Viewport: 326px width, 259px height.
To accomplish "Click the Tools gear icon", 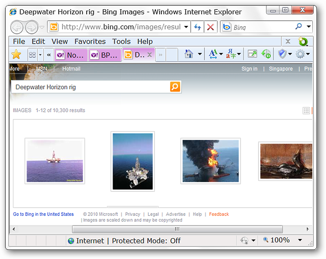I will click(300, 54).
